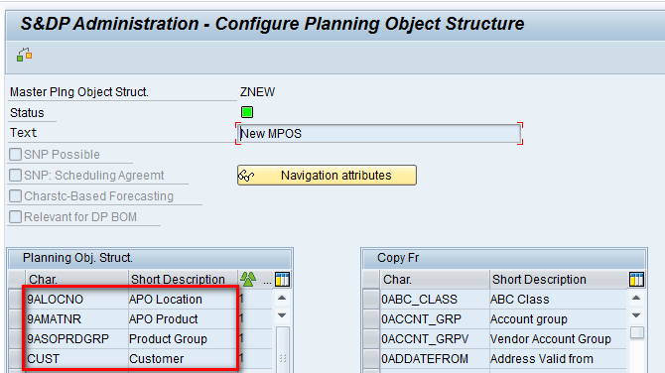Viewport: 665px width, 373px height.
Task: Select the 9AMATNR APO Product row
Action: [130, 319]
